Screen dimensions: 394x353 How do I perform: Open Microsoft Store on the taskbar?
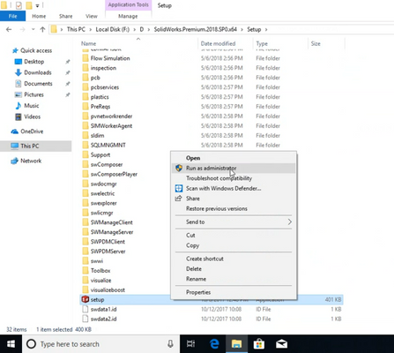tap(259, 344)
